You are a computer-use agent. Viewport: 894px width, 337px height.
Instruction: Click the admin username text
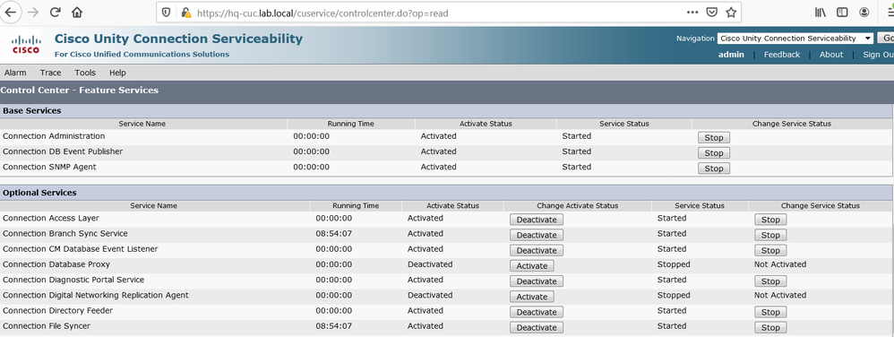point(731,55)
